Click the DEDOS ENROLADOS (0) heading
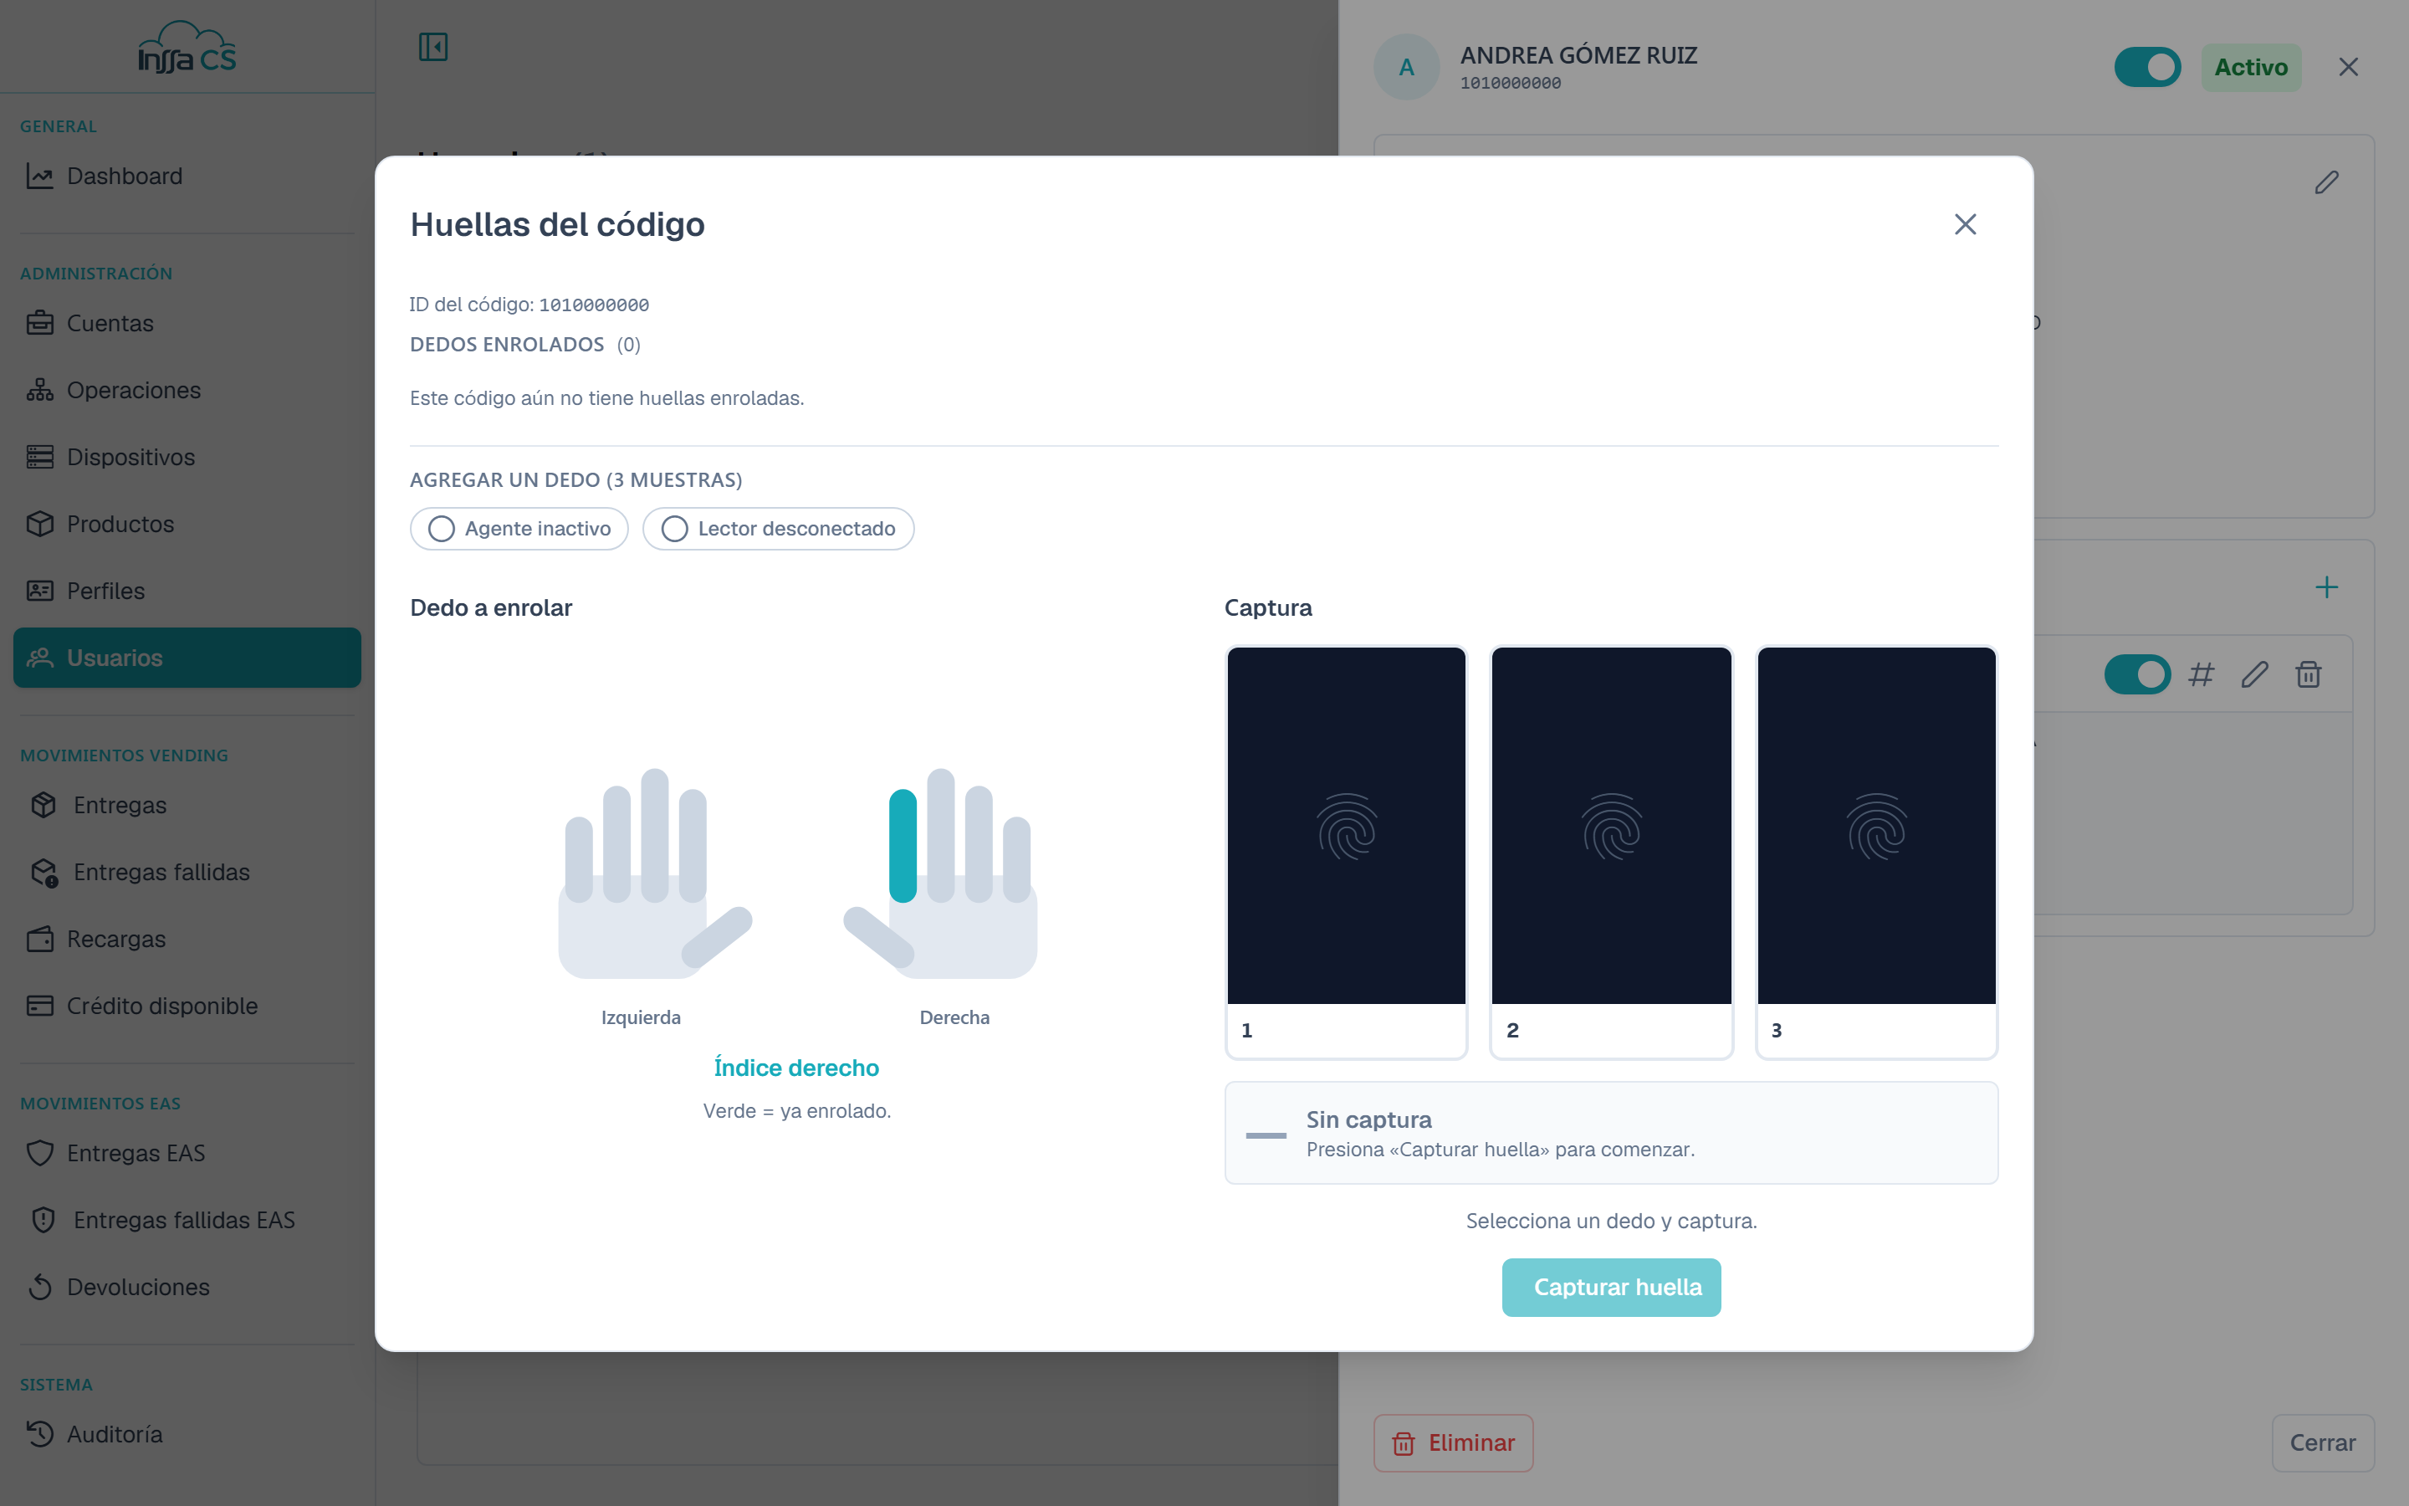 pos(525,345)
